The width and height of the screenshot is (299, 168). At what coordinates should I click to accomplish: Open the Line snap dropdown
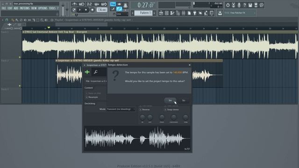tap(122, 14)
